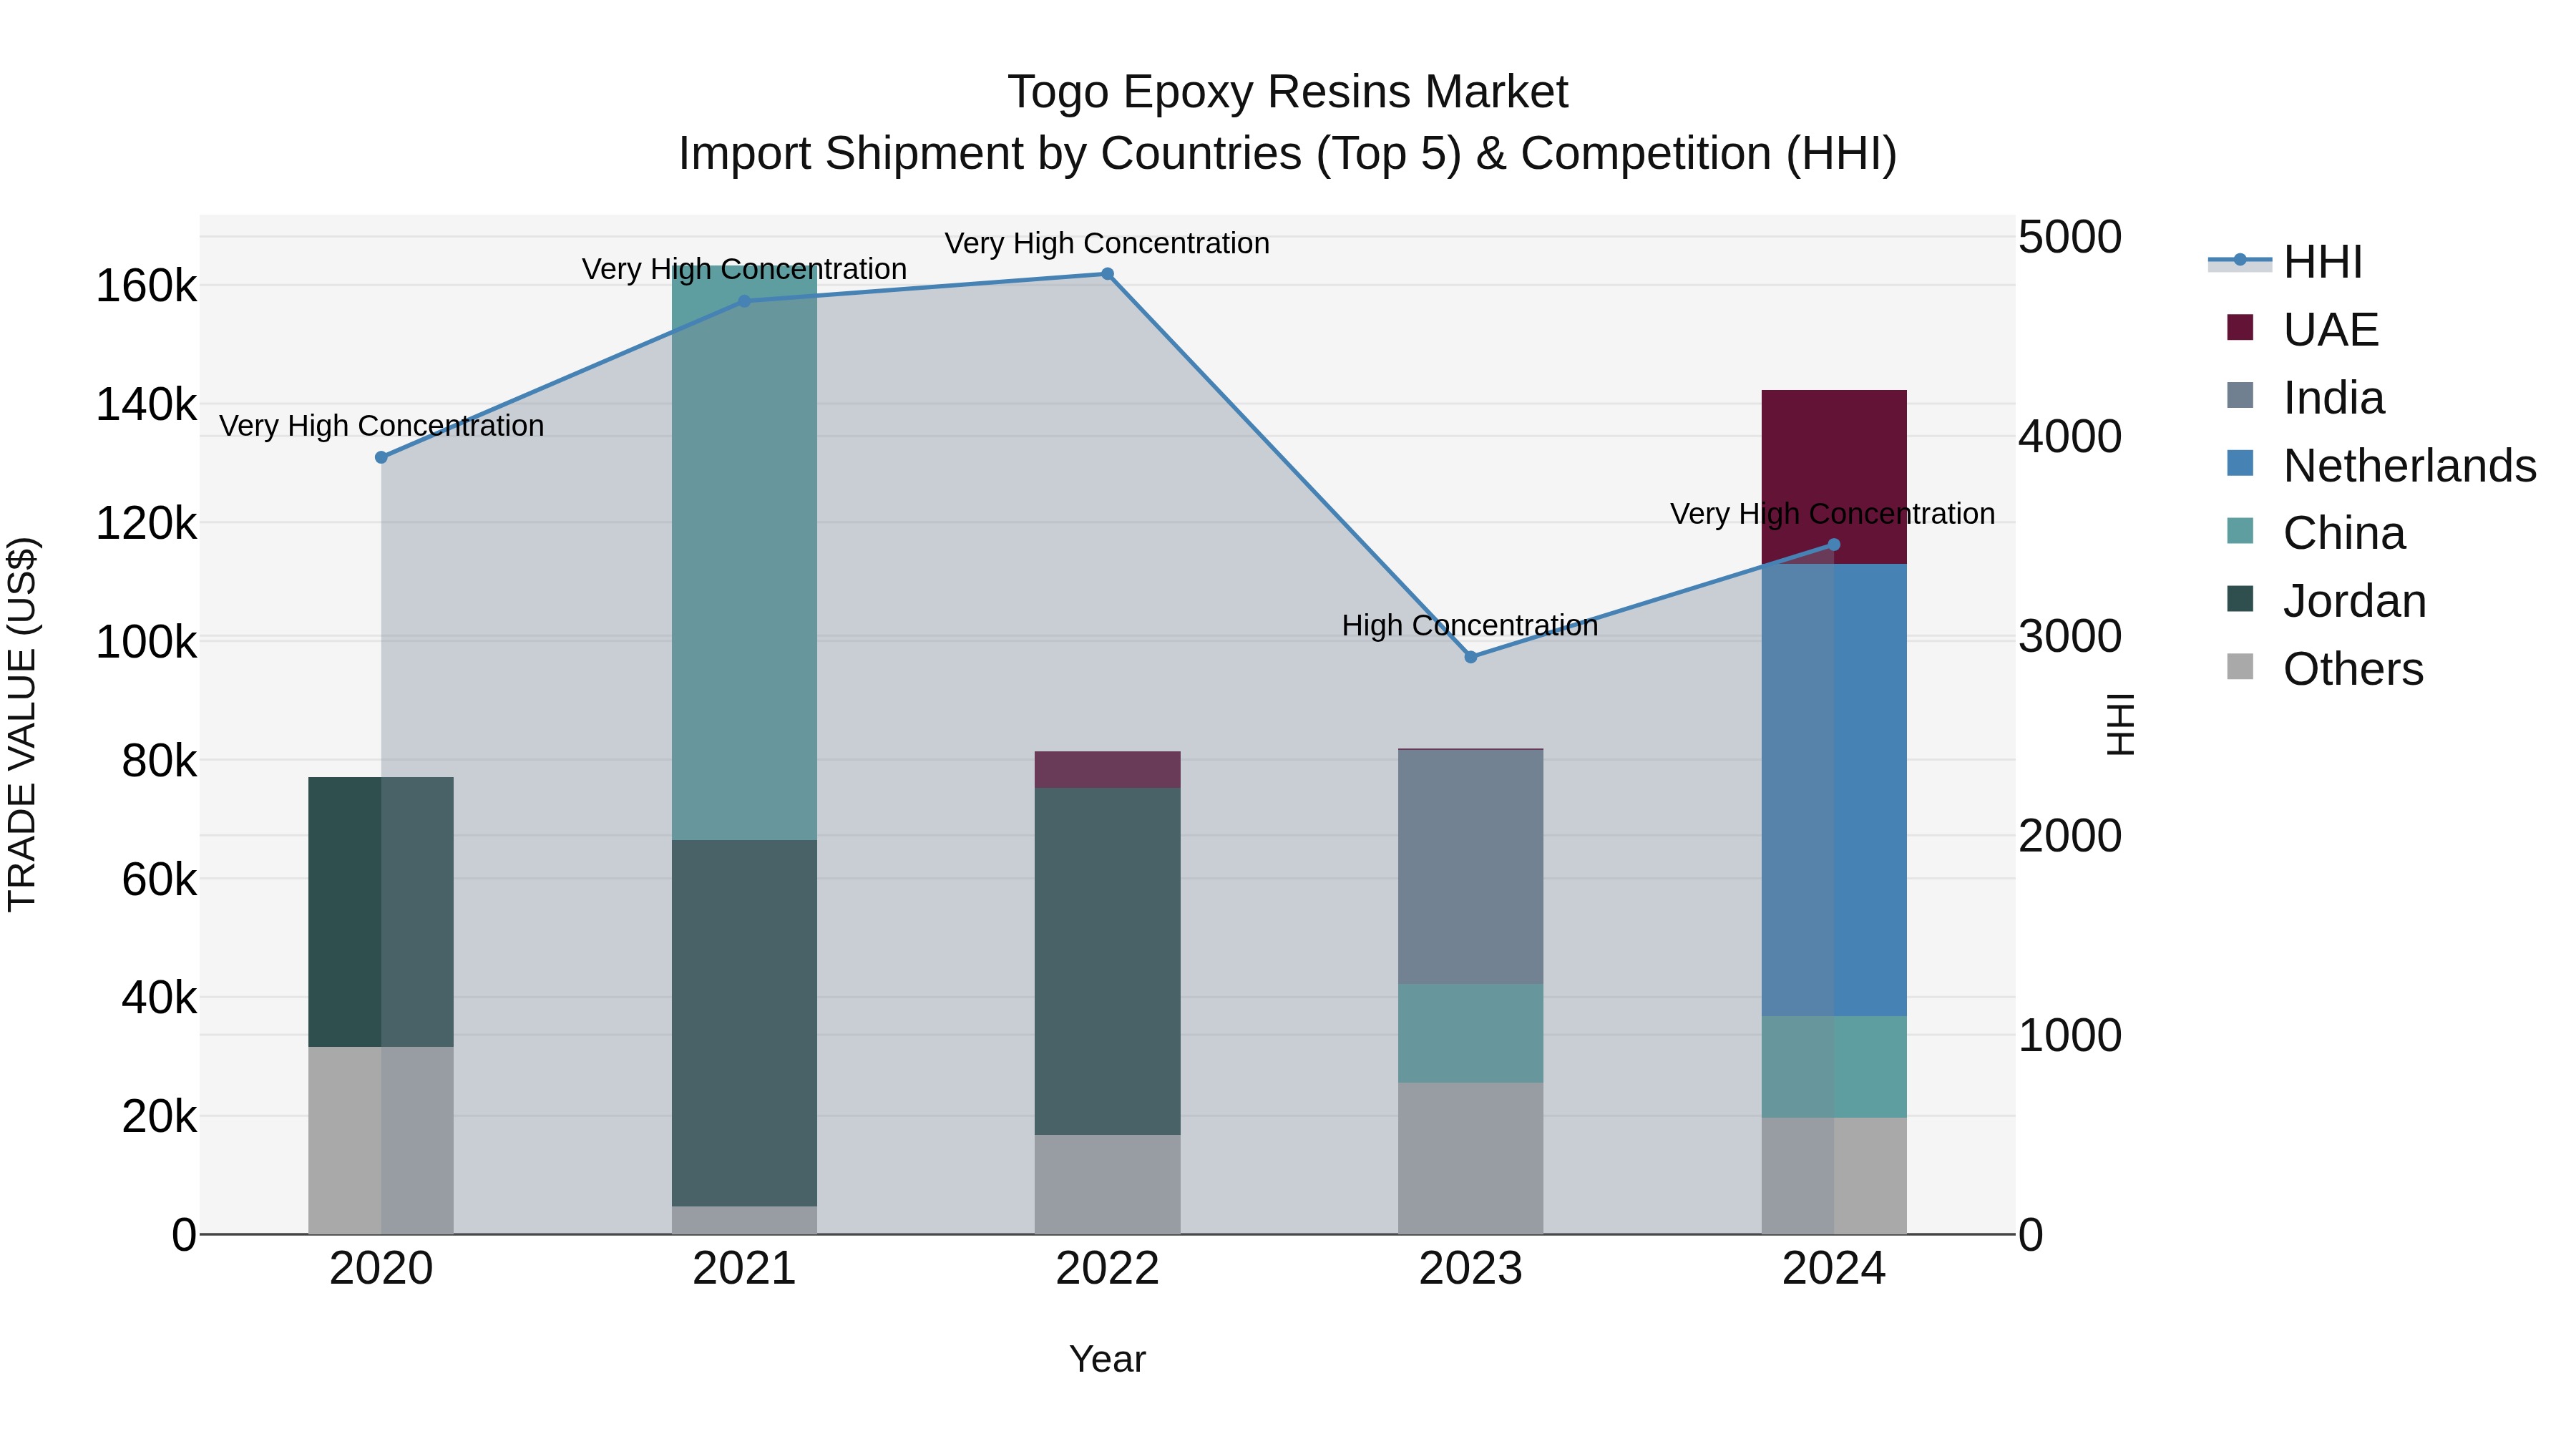Viewport: 2576px width, 1449px height.
Task: Click the 100k y-axis tick label
Action: [x=146, y=642]
